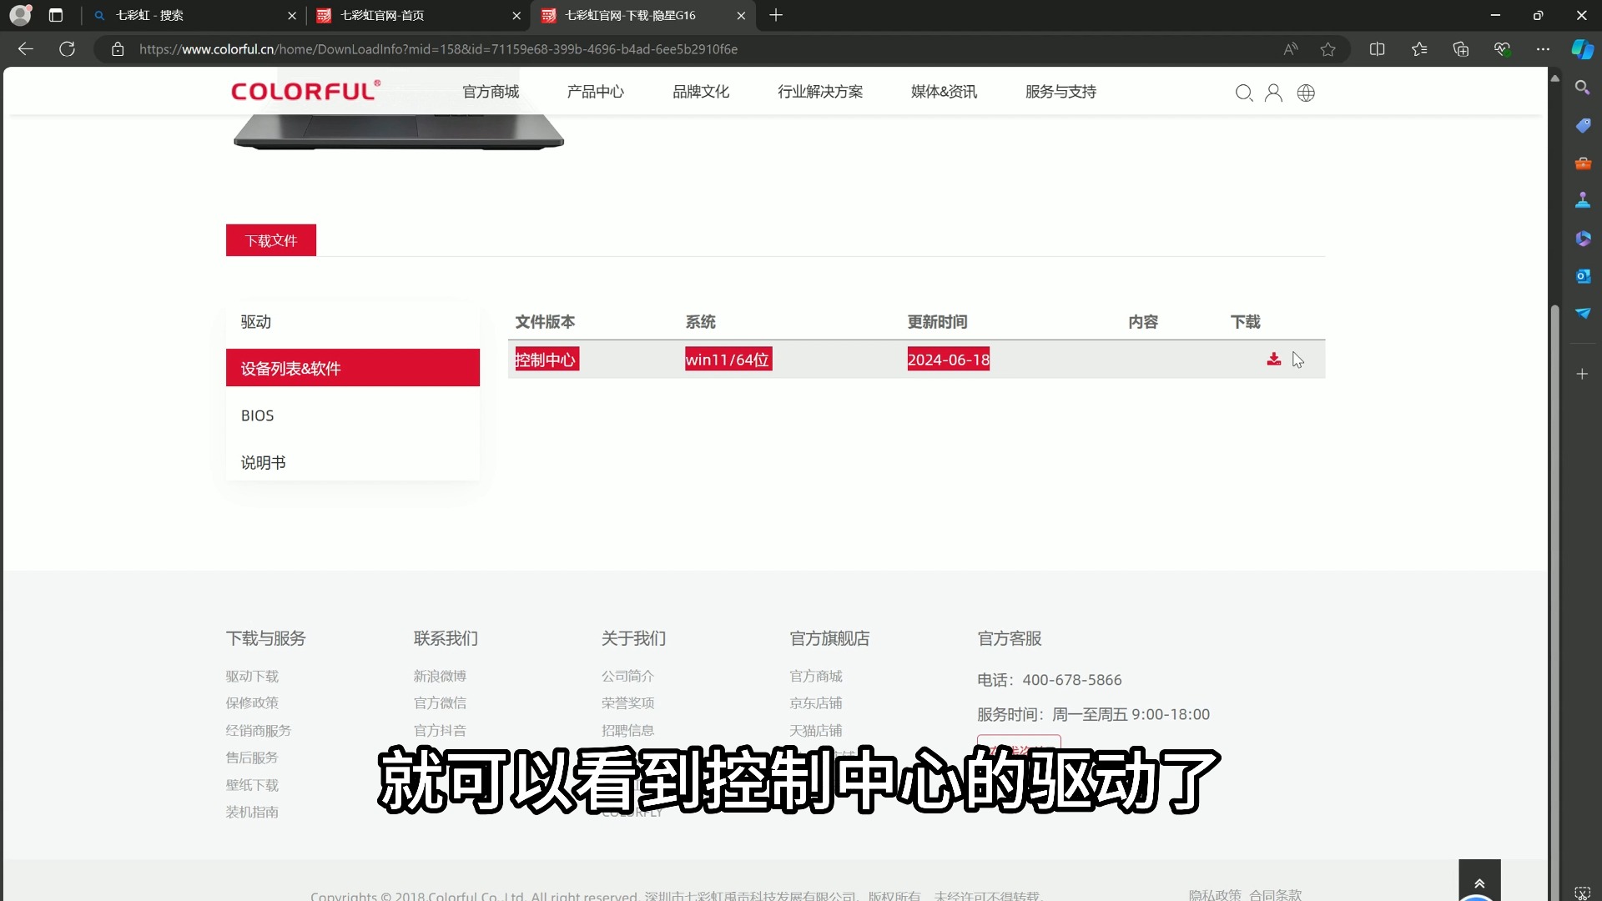
Task: Open Edge Games in the sidebar
Action: coord(1584,199)
